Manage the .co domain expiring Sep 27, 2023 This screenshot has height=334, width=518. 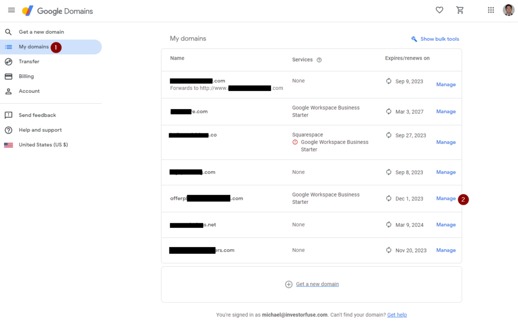pos(446,142)
